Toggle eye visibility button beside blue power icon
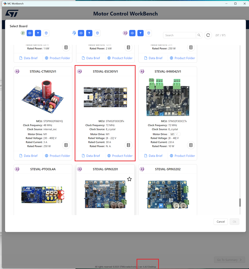249x269 pixels. pos(81,33)
